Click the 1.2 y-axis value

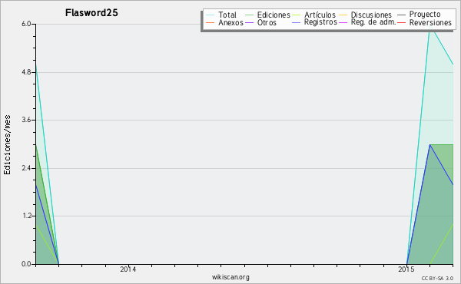pyautogui.click(x=26, y=216)
